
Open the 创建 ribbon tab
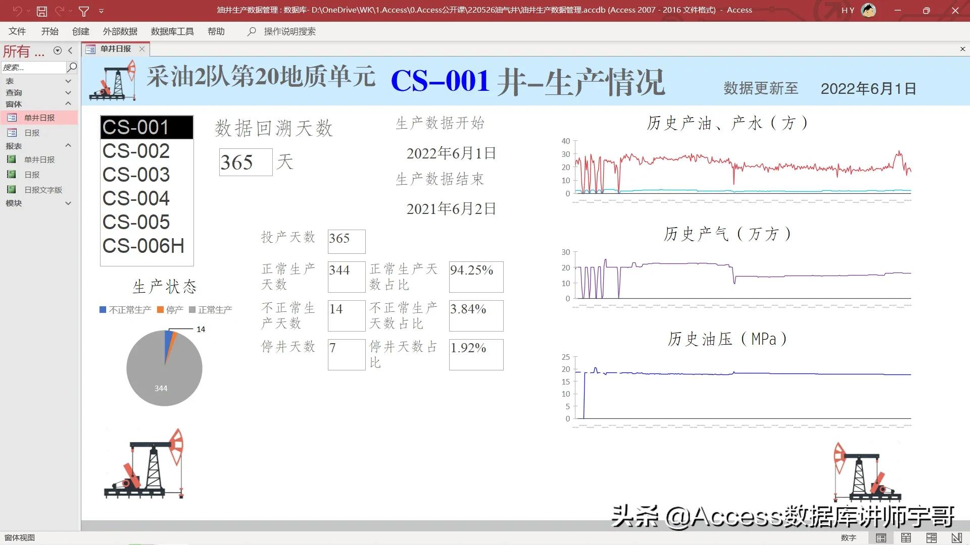pos(80,31)
